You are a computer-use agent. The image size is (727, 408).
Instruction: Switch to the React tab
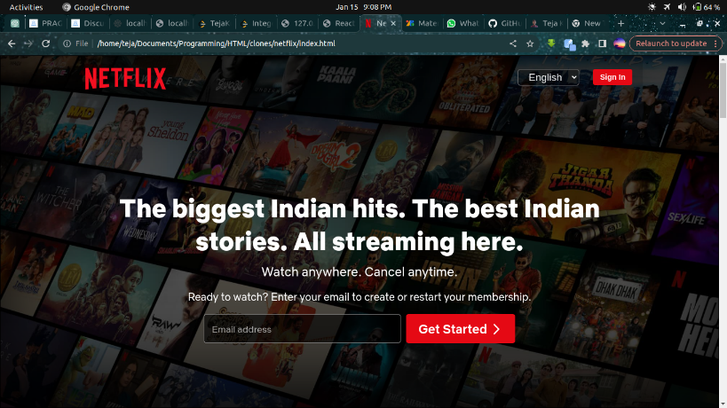click(x=339, y=23)
